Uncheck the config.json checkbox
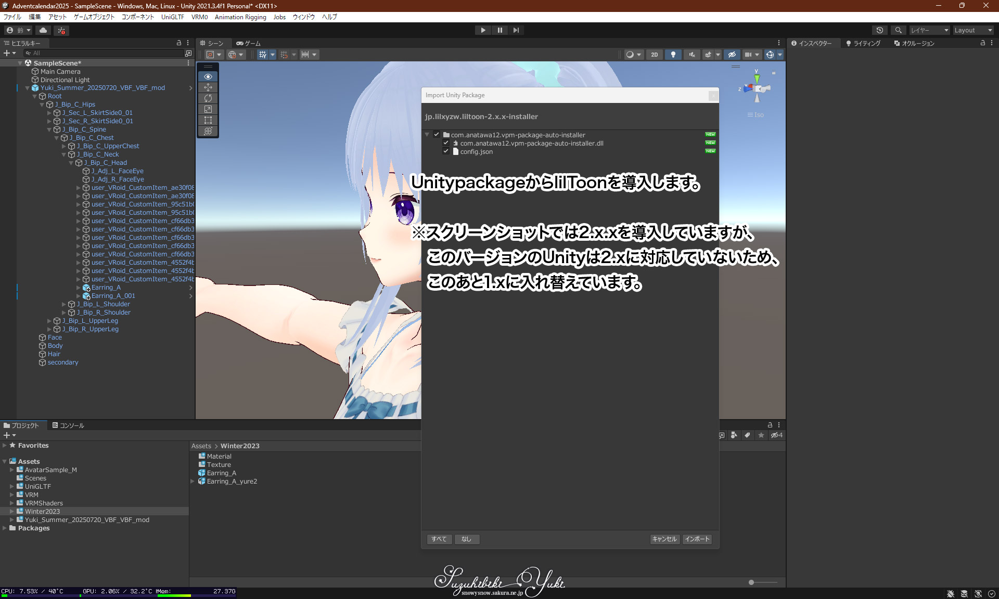The width and height of the screenshot is (999, 599). click(x=446, y=151)
